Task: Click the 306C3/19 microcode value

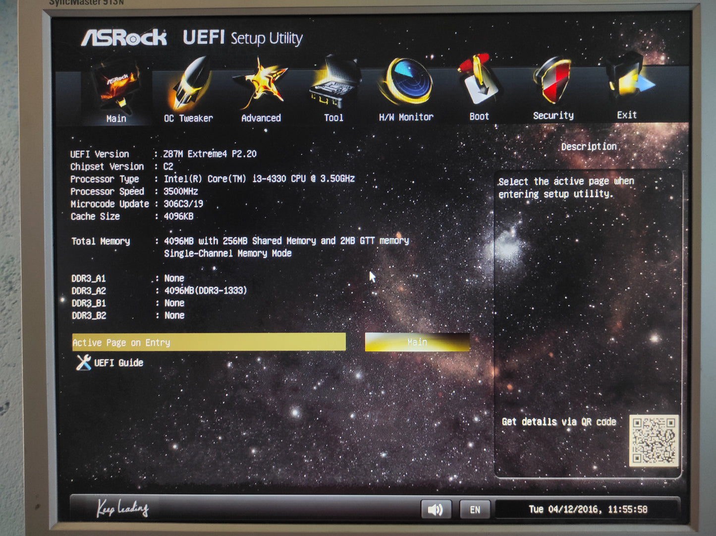Action: click(x=183, y=204)
